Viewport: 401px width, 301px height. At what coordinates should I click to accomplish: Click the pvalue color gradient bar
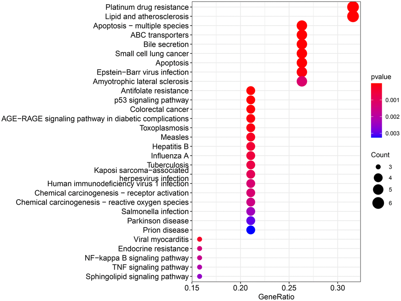point(376,110)
